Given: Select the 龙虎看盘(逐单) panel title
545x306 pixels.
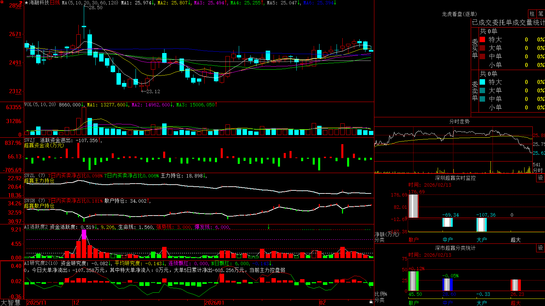Looking at the screenshot, I should coord(459,14).
